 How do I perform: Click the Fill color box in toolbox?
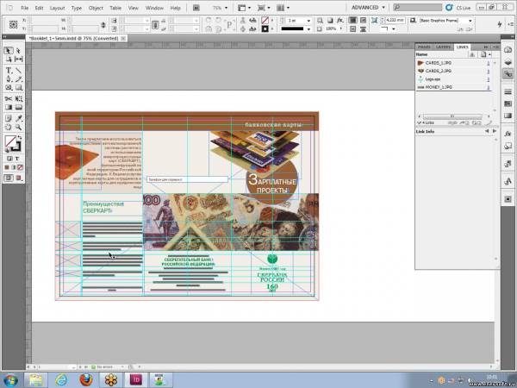coord(10,141)
